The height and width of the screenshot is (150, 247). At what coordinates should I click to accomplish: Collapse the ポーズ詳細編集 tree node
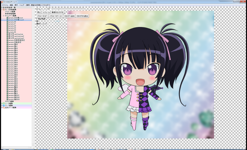(2, 9)
